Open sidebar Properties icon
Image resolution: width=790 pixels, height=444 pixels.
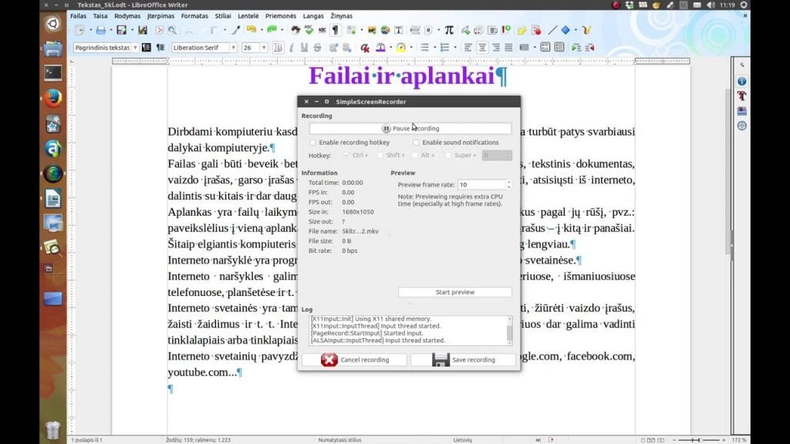[741, 81]
